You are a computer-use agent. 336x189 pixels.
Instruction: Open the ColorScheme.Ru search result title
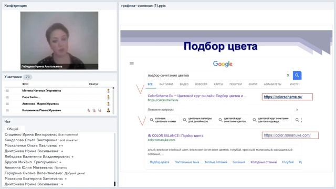coord(197,96)
